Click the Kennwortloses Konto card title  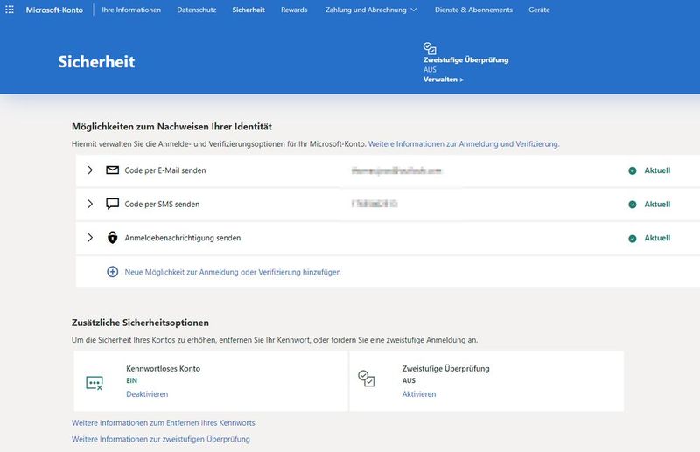coord(163,369)
